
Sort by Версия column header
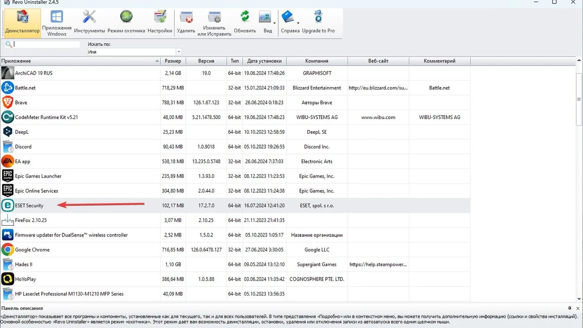(206, 61)
